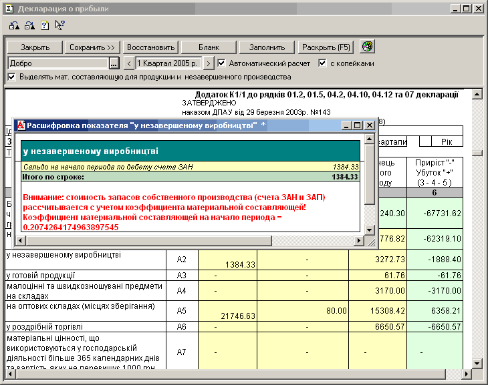Click the -62319.10 cell

pos(435,239)
